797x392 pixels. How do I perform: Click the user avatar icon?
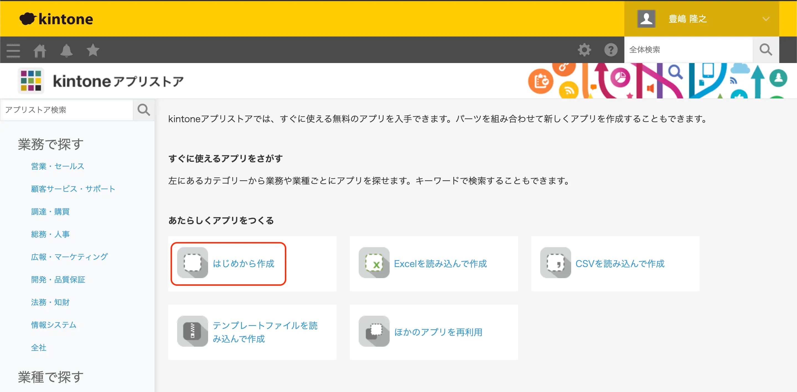(x=646, y=19)
